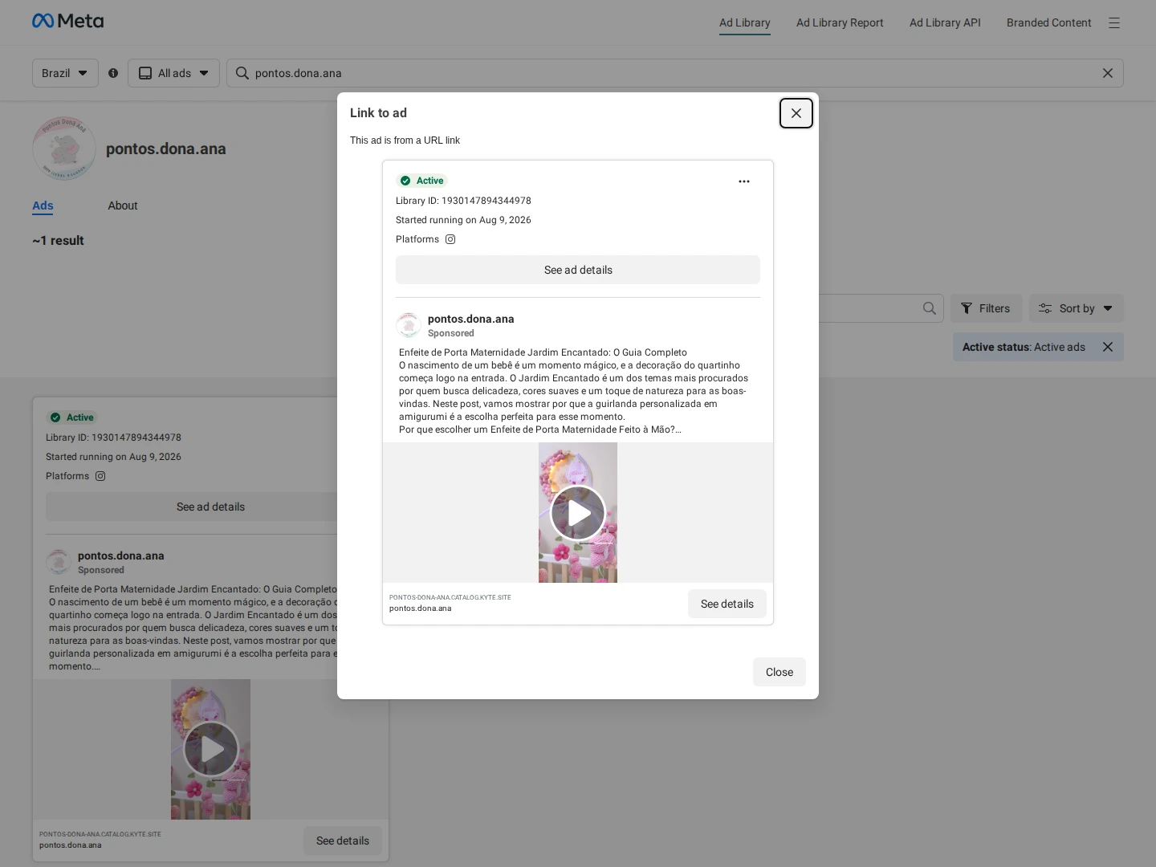Click the Instagram platform icon in the dialog
The image size is (1156, 867).
pos(450,239)
